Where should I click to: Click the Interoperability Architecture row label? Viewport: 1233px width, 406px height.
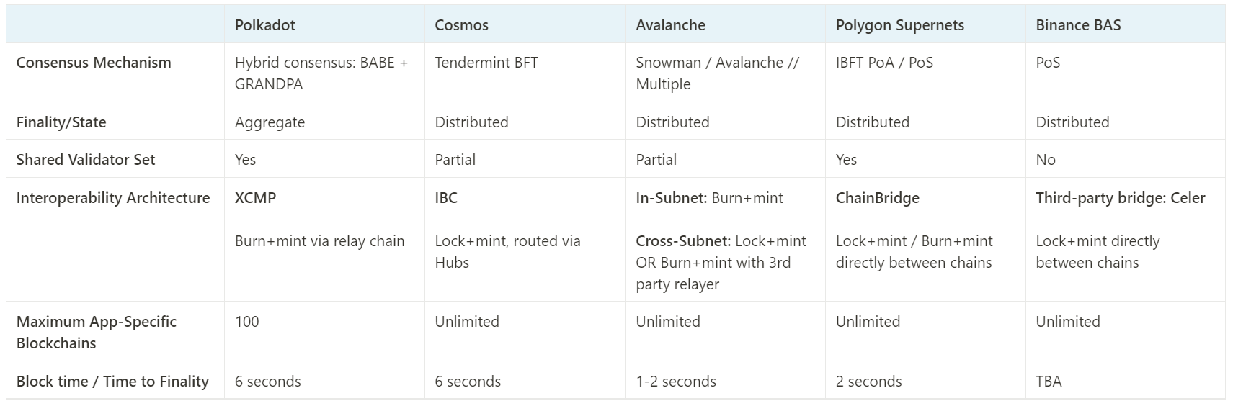[113, 198]
